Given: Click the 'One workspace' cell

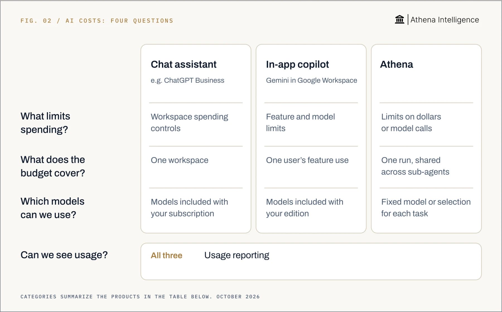Looking at the screenshot, I should (180, 160).
